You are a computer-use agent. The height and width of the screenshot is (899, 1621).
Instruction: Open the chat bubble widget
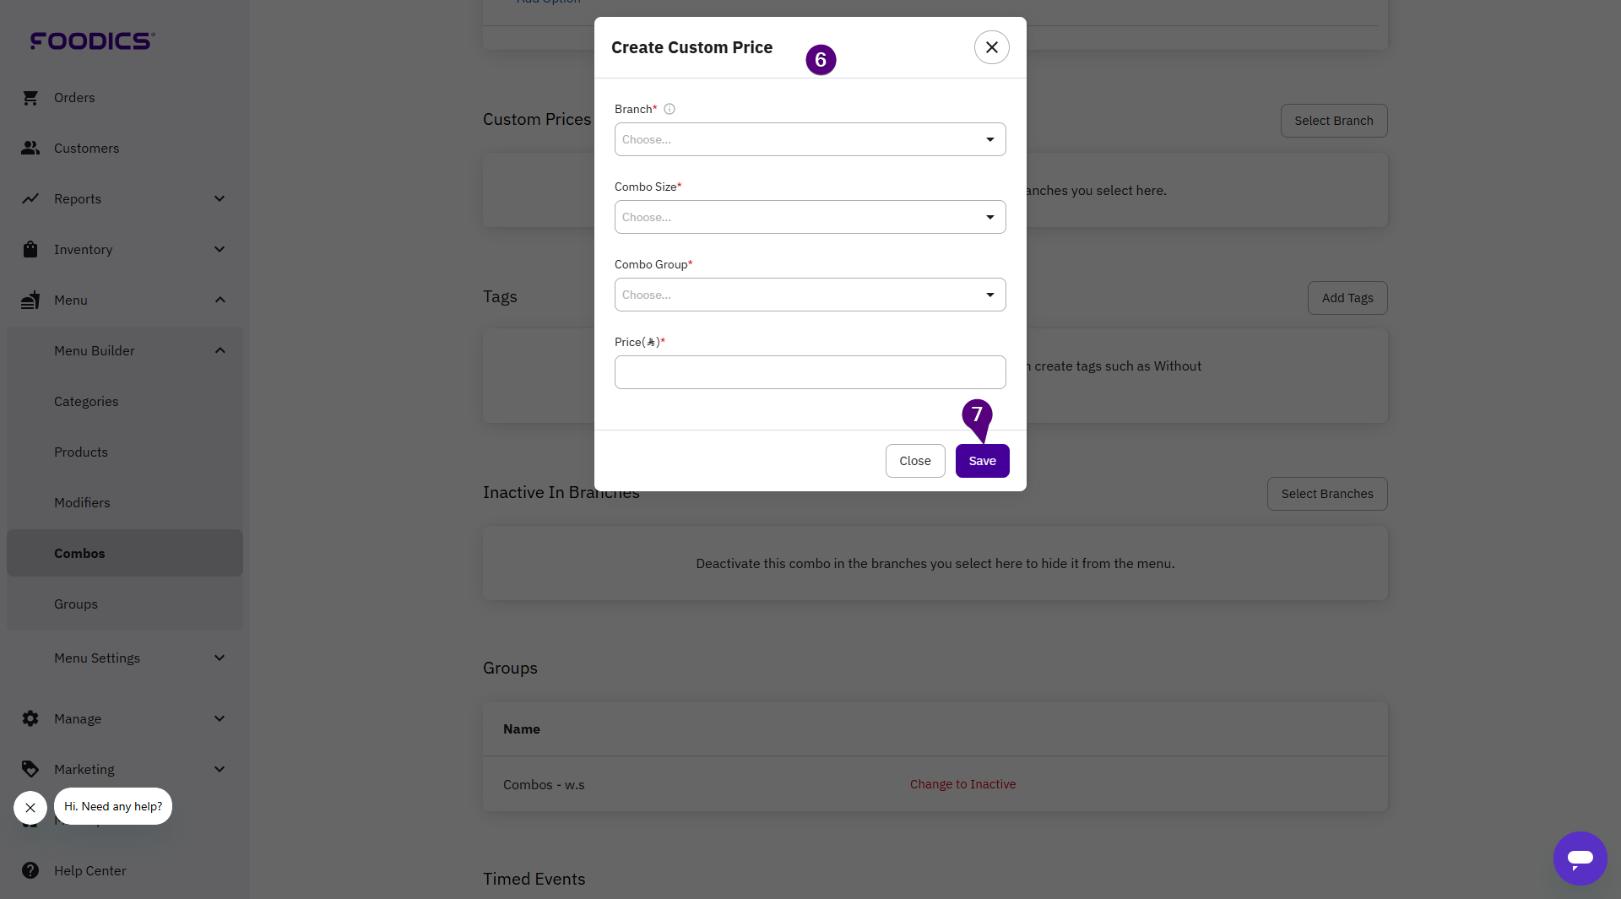pos(1580,858)
